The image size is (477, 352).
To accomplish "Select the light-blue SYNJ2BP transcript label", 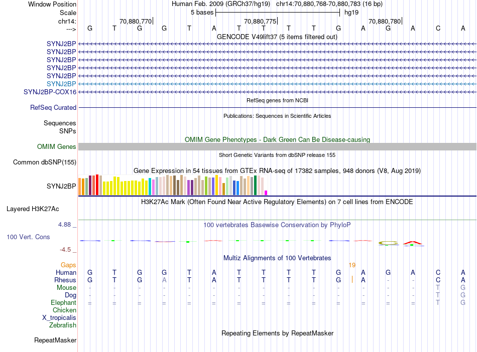I will tap(61, 84).
